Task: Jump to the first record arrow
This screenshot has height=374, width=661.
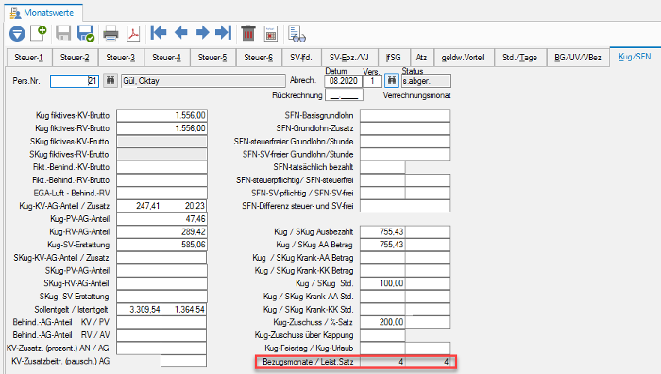Action: coord(159,32)
